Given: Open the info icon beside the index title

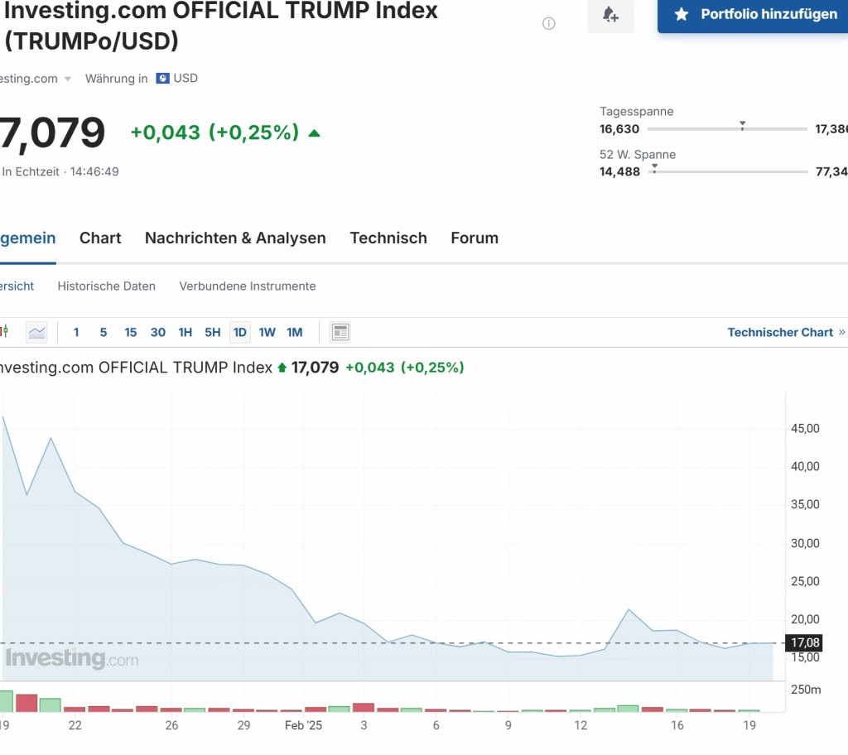Looking at the screenshot, I should (x=548, y=23).
